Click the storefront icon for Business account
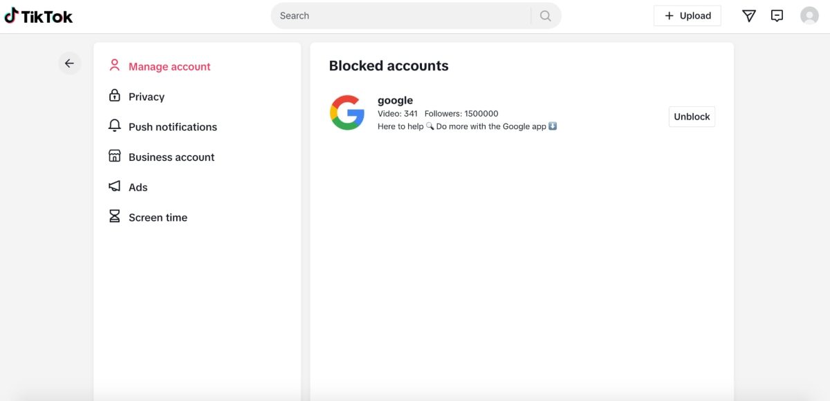This screenshot has width=830, height=401. click(x=115, y=156)
